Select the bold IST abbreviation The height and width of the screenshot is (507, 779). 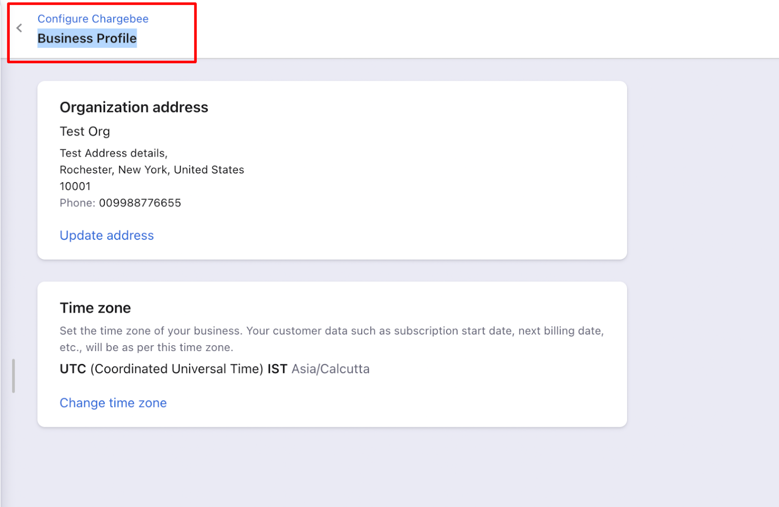[x=278, y=369]
